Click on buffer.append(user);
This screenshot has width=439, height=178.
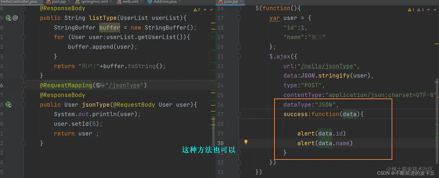click(102, 47)
